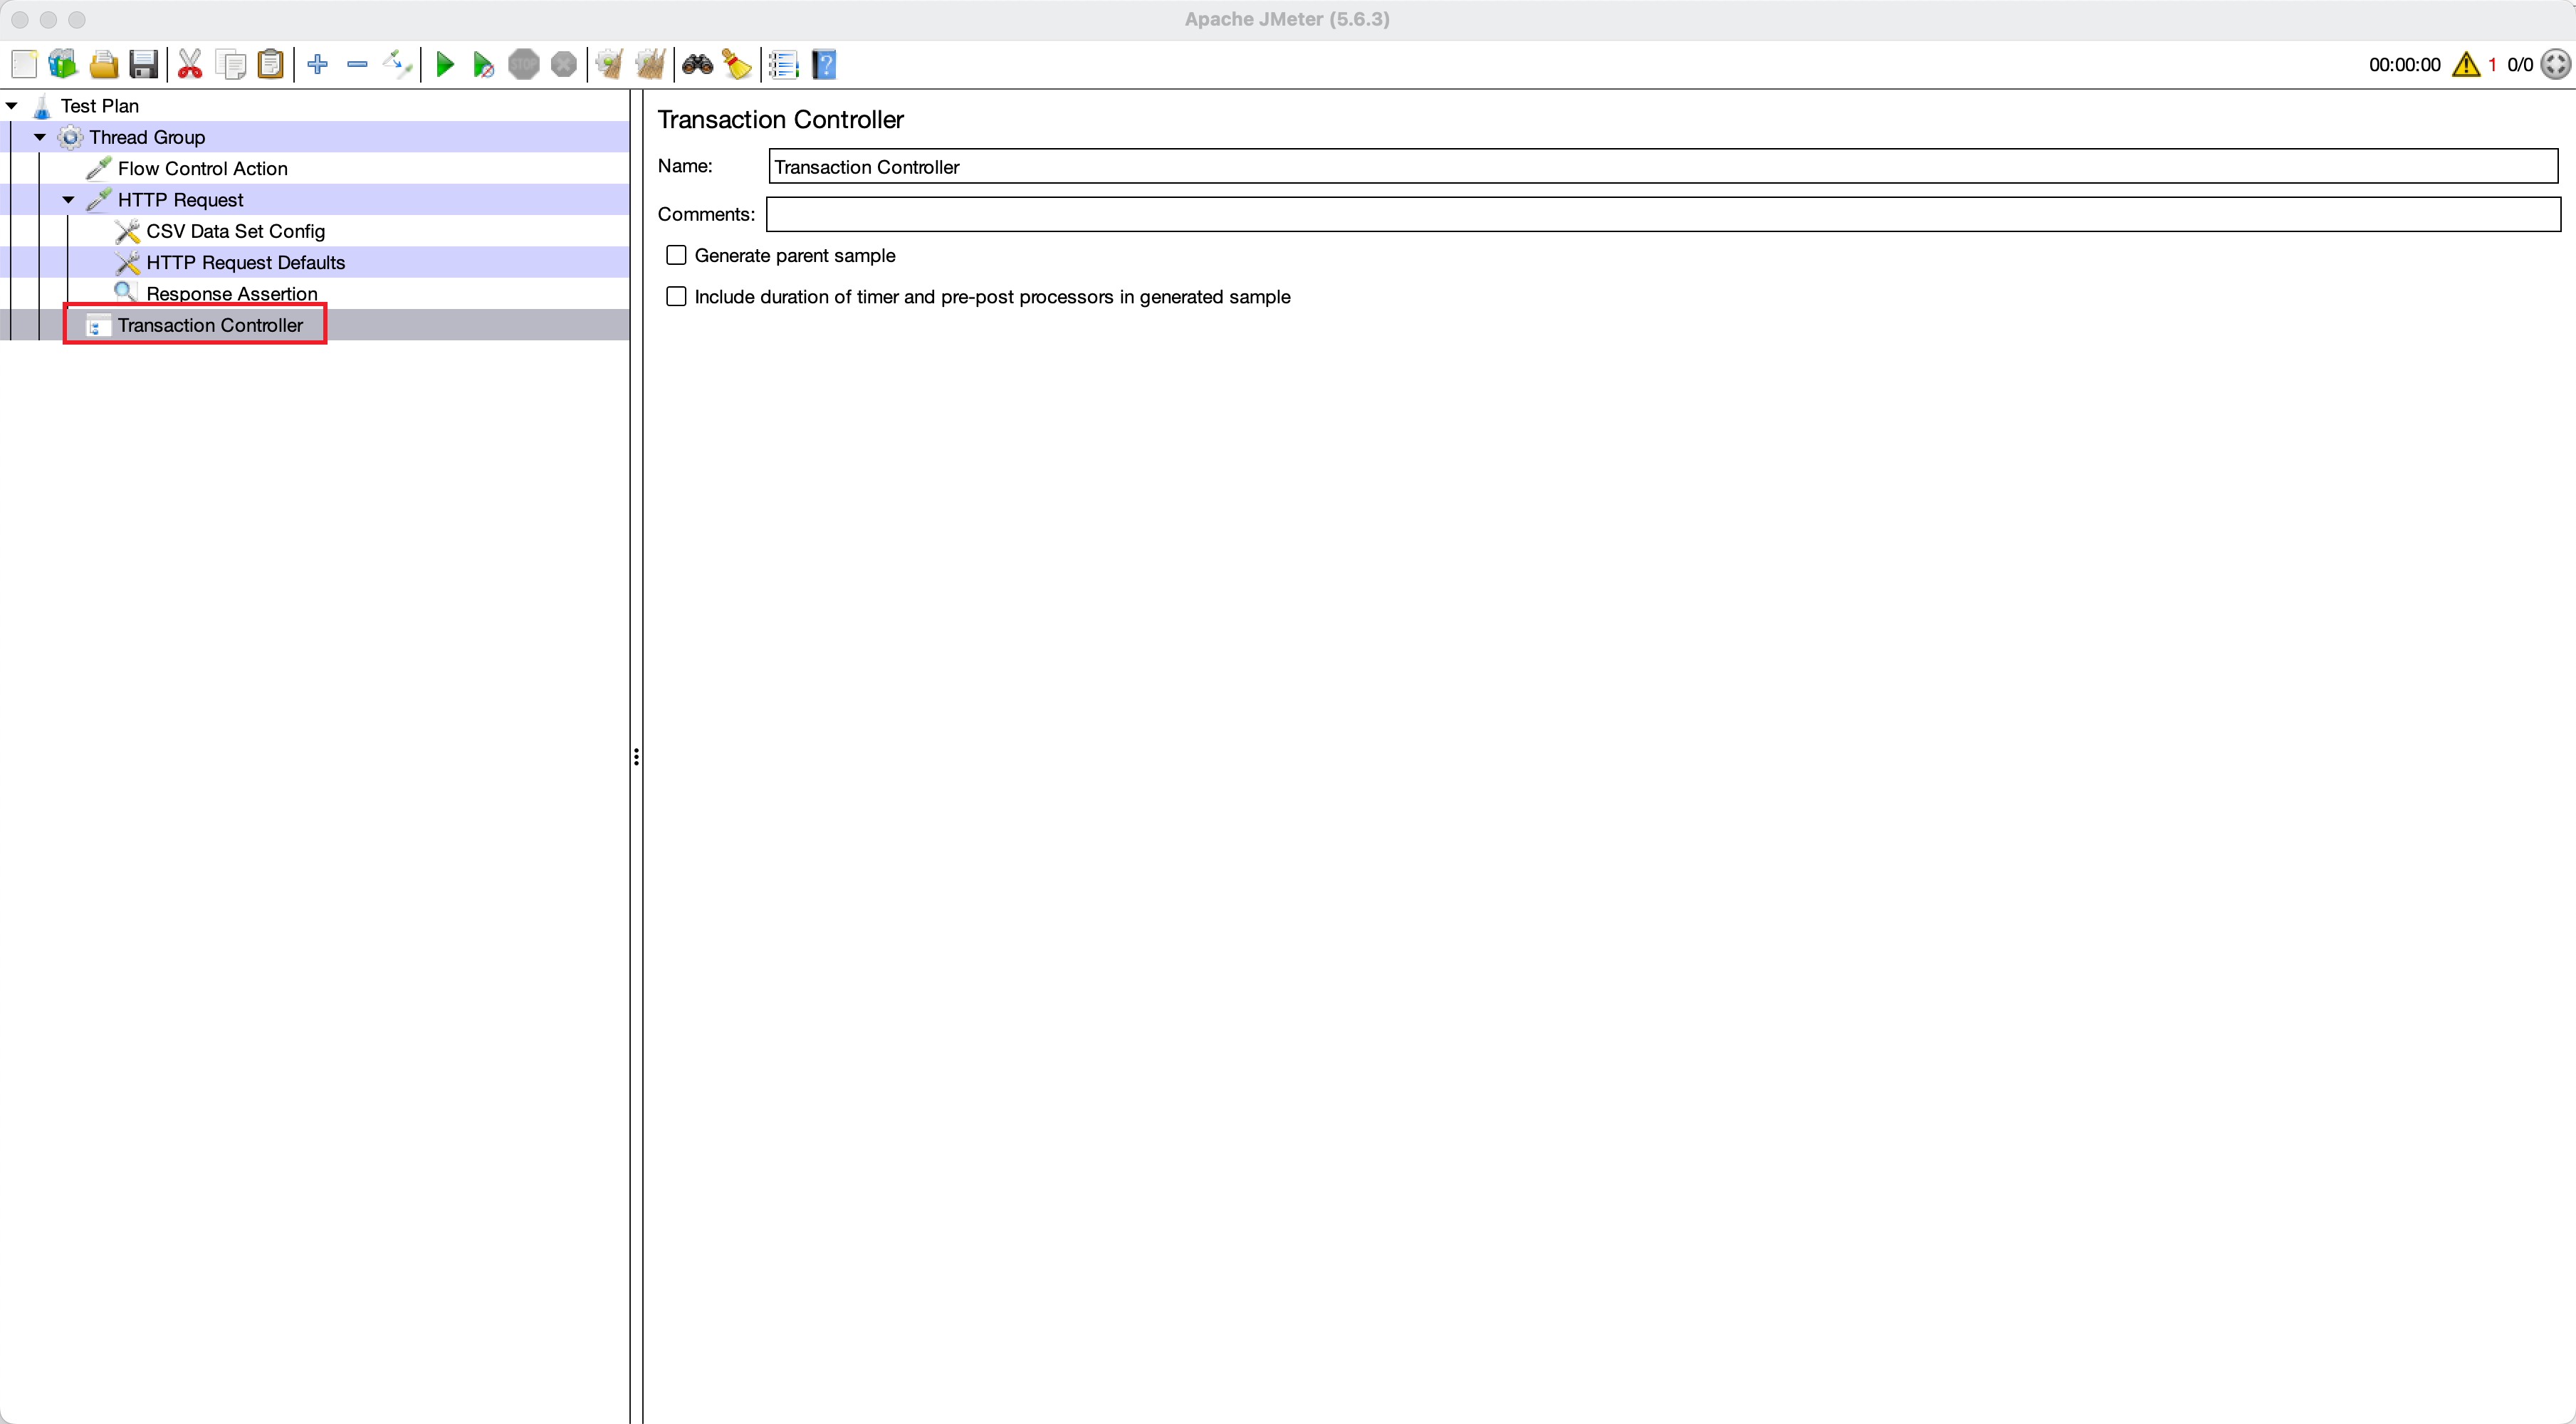This screenshot has width=2576, height=1424.
Task: Click the Cut scissors icon
Action: point(190,65)
